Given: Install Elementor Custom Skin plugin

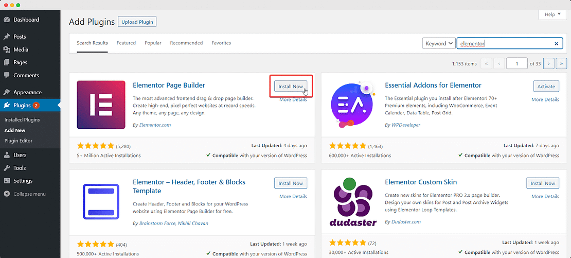Looking at the screenshot, I should (543, 183).
